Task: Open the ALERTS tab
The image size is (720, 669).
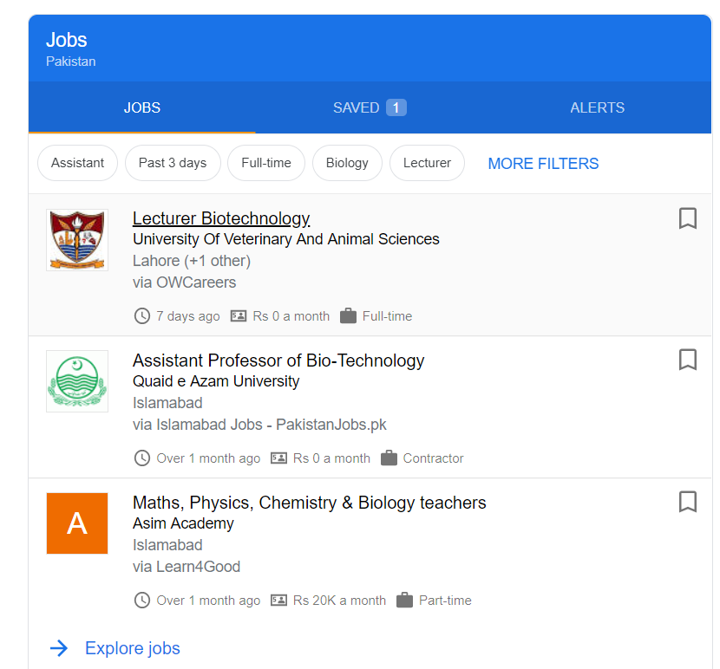Action: click(597, 108)
